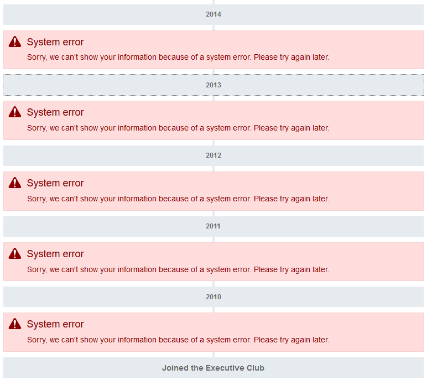Expand the 2014 year section

coord(213,14)
